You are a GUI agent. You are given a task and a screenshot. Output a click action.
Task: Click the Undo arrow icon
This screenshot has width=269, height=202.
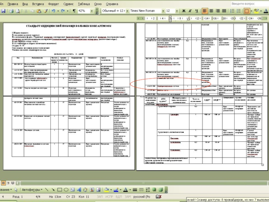point(52,11)
